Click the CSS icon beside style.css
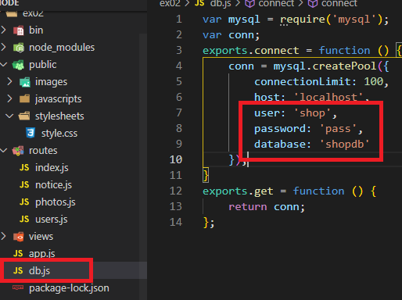Viewport: 402px width, 300px height. 31,133
